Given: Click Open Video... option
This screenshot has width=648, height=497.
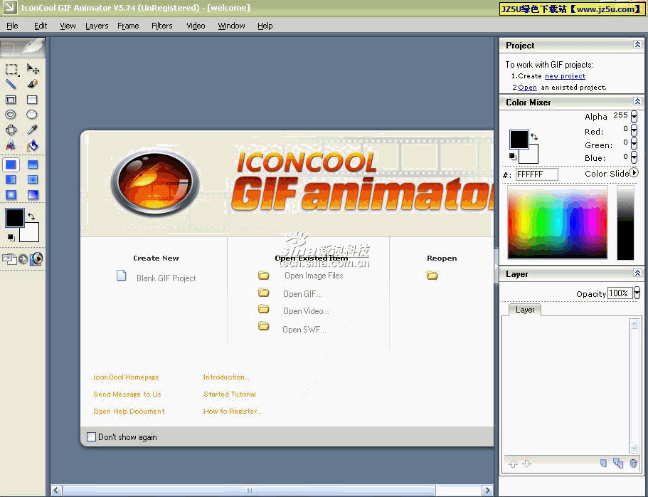Looking at the screenshot, I should pos(306,311).
